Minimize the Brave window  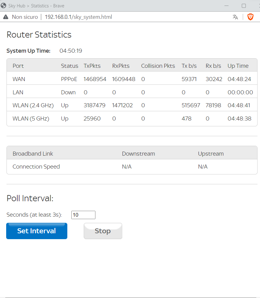tap(227, 6)
